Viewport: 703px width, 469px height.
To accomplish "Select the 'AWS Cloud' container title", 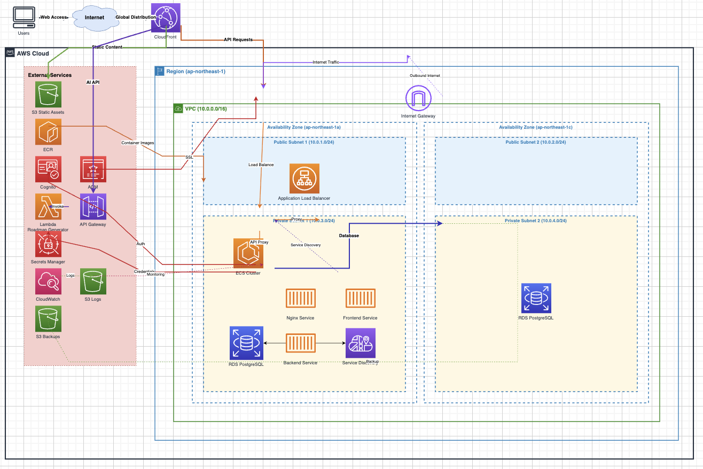I will [33, 53].
